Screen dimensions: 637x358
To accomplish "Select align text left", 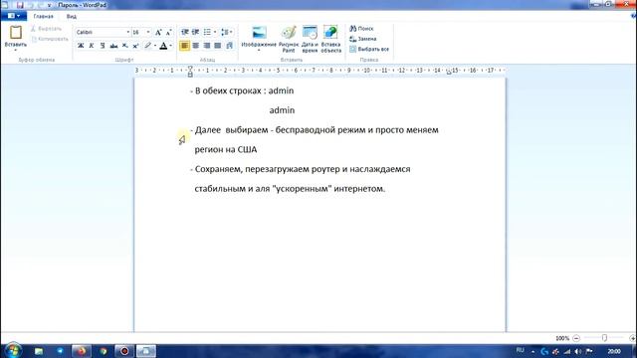I will point(184,46).
